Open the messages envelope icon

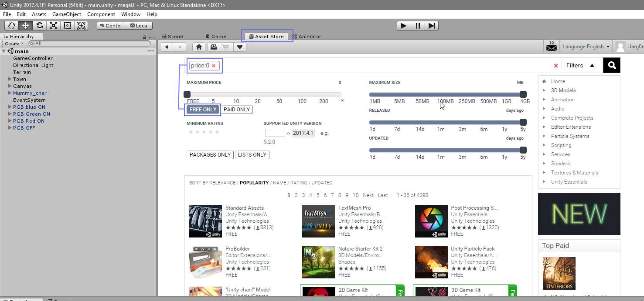tap(552, 46)
